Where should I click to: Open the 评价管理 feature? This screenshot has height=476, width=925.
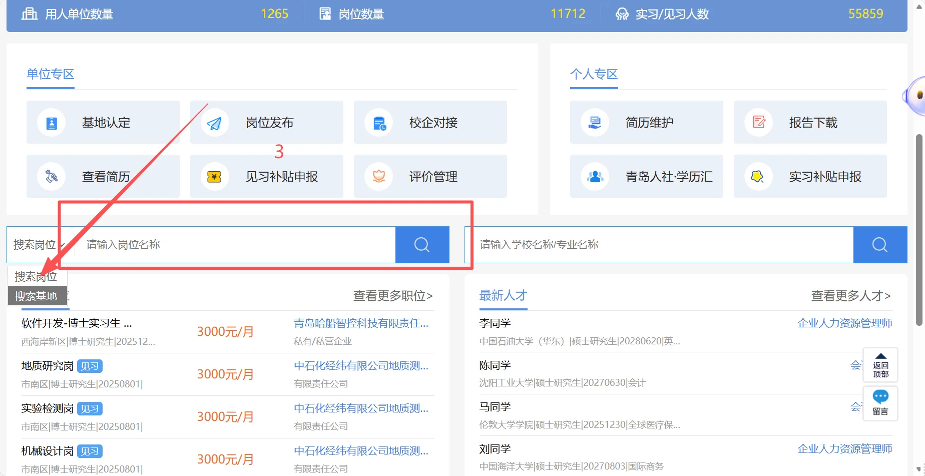(x=429, y=176)
